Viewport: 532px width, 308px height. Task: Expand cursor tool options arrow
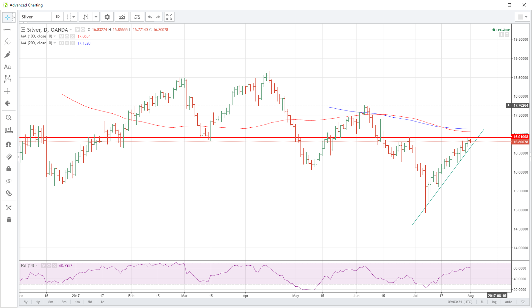[14, 17]
